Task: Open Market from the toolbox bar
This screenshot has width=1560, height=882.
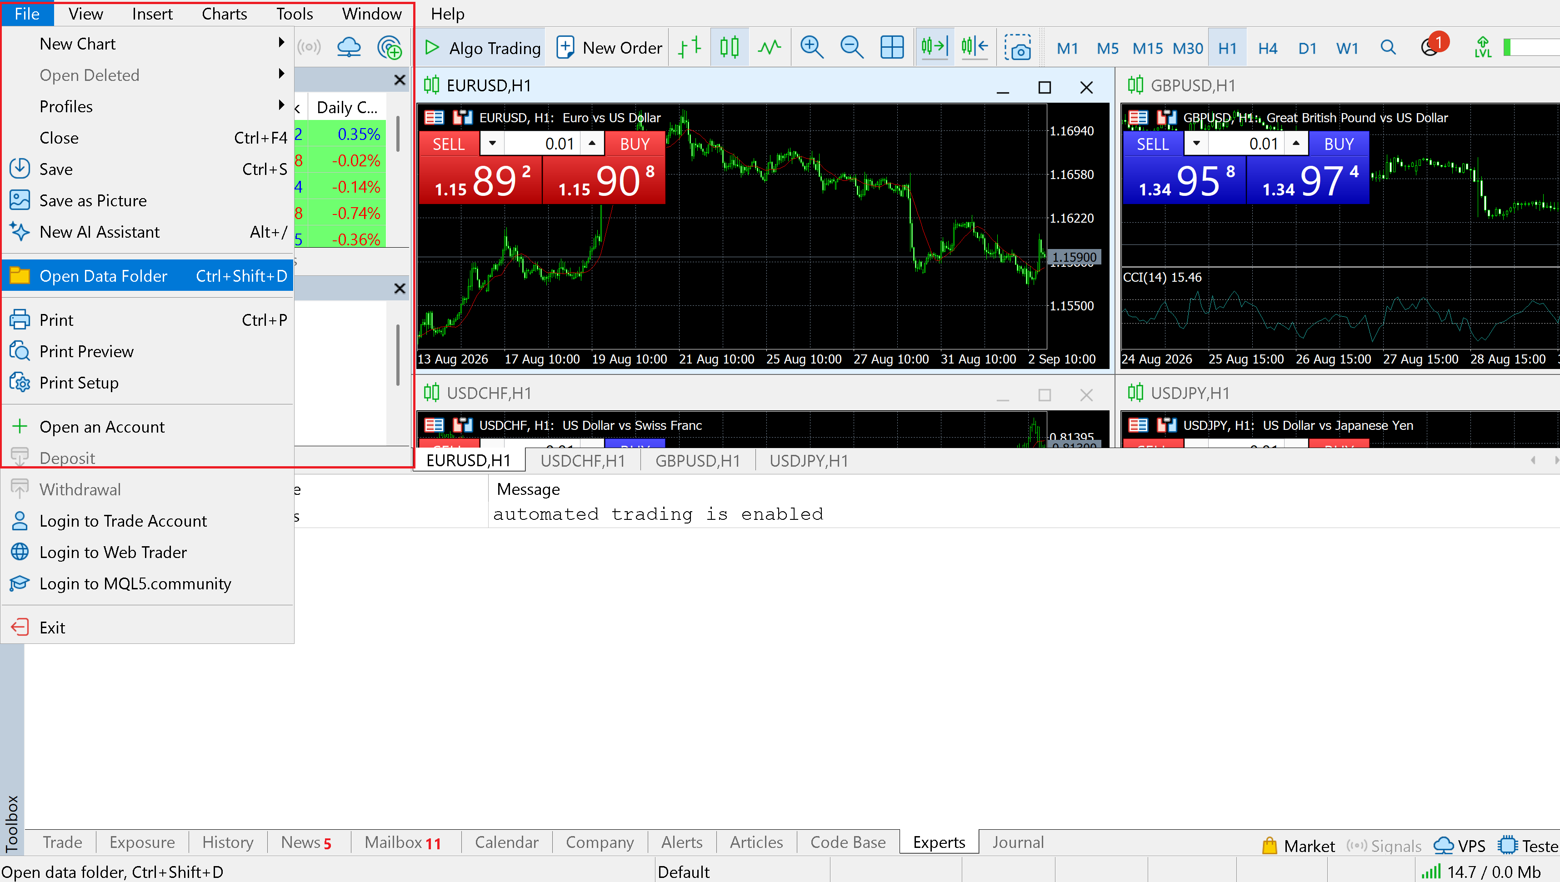Action: pyautogui.click(x=1298, y=846)
